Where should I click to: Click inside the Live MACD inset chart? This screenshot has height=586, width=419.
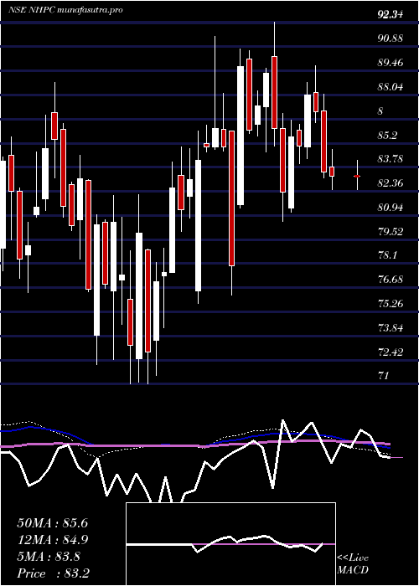(230, 544)
